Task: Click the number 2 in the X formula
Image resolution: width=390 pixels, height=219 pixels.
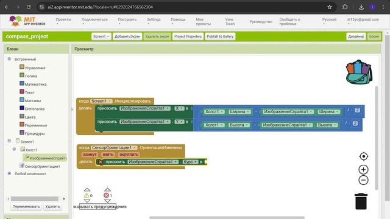Action: coord(357,110)
